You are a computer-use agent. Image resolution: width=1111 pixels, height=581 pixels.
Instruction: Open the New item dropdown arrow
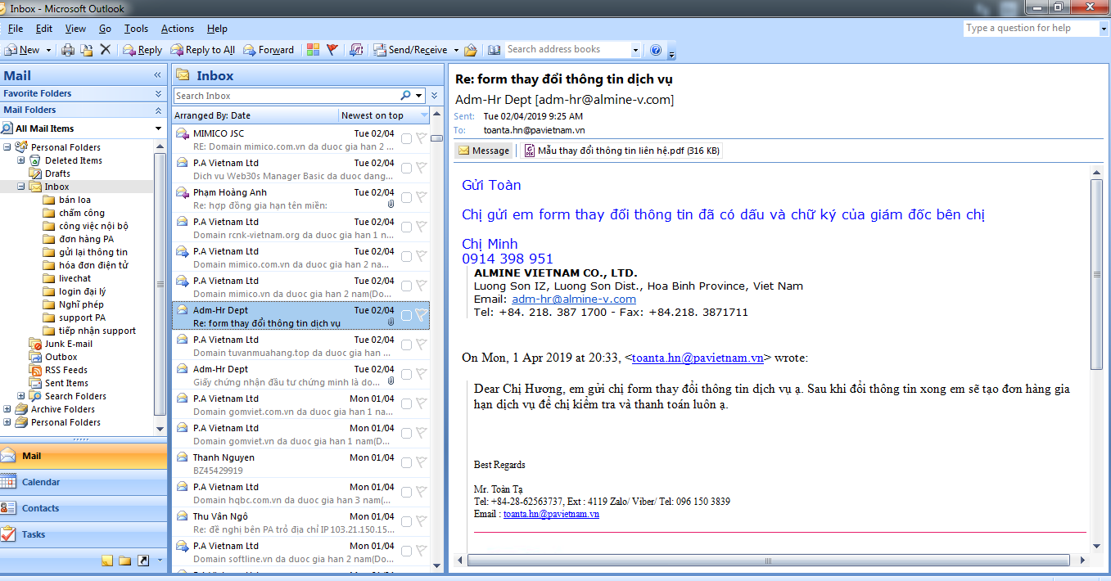[x=48, y=50]
